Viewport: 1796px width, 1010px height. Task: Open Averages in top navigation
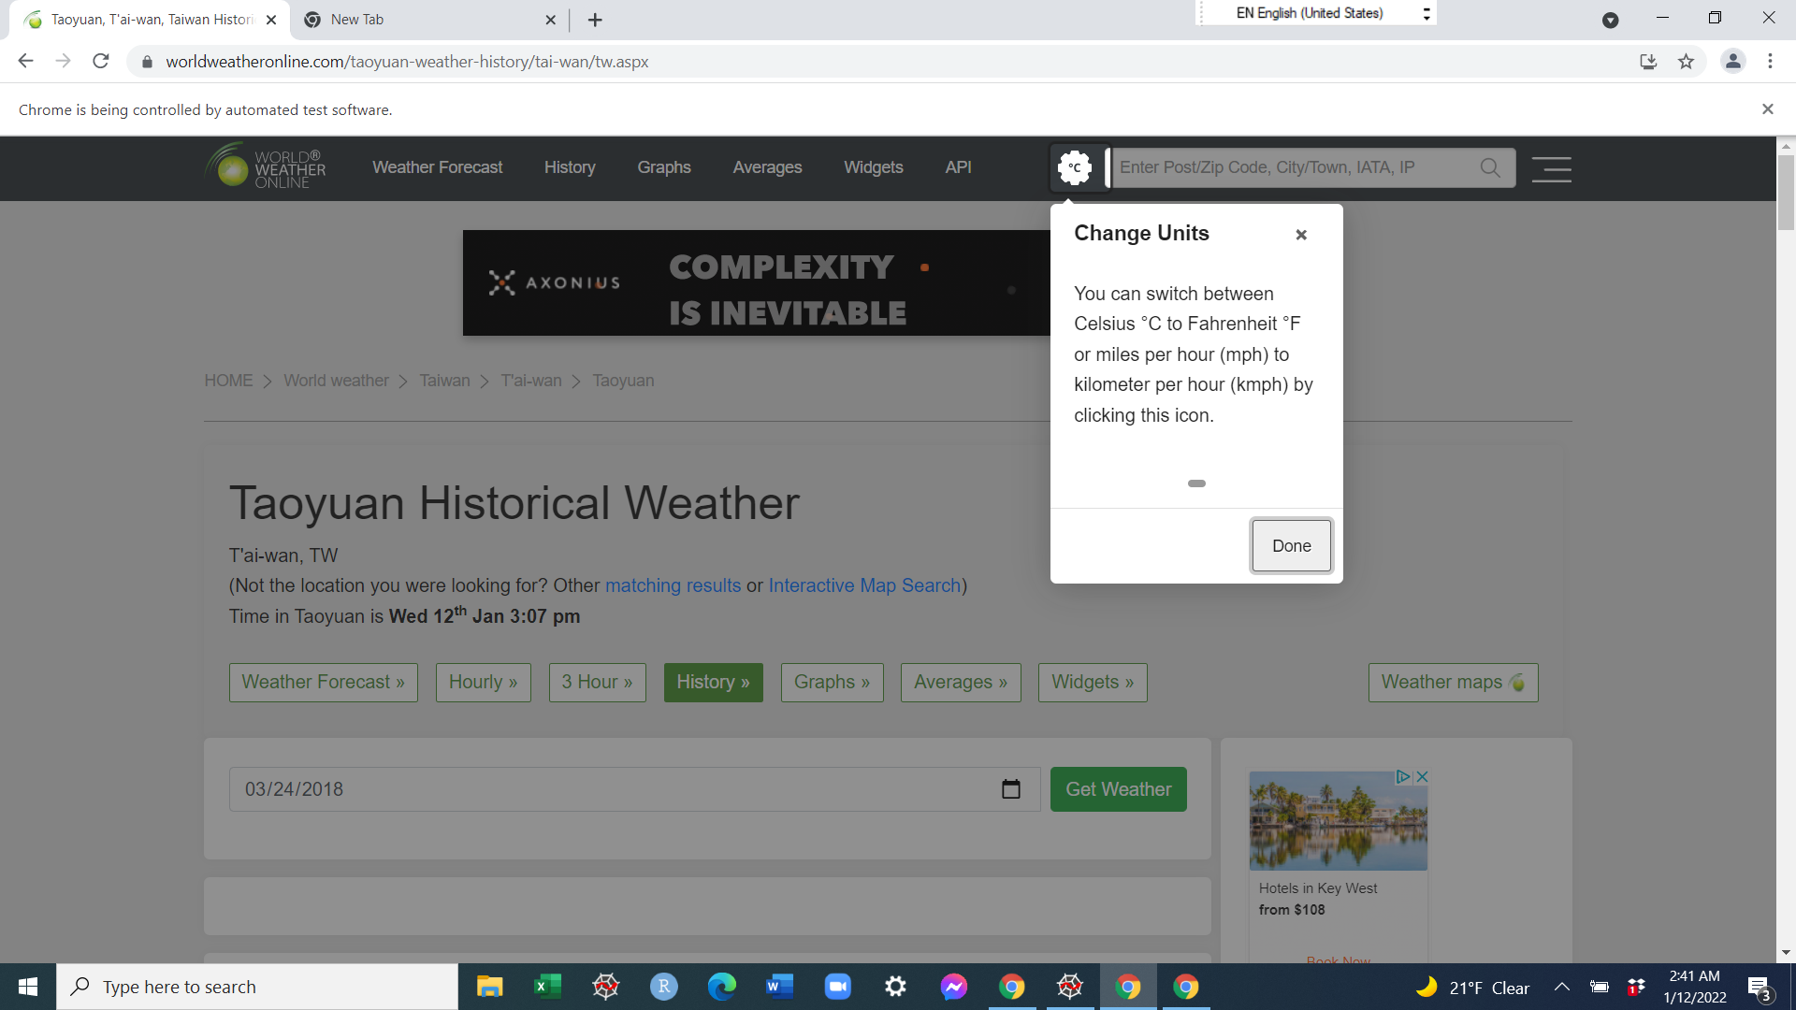click(x=767, y=167)
